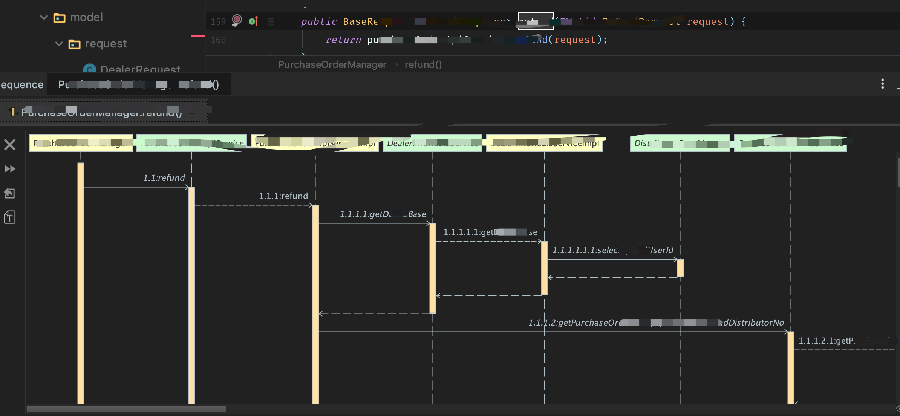900x416 pixels.
Task: Click the override gutter icon on line 159
Action: click(x=254, y=21)
